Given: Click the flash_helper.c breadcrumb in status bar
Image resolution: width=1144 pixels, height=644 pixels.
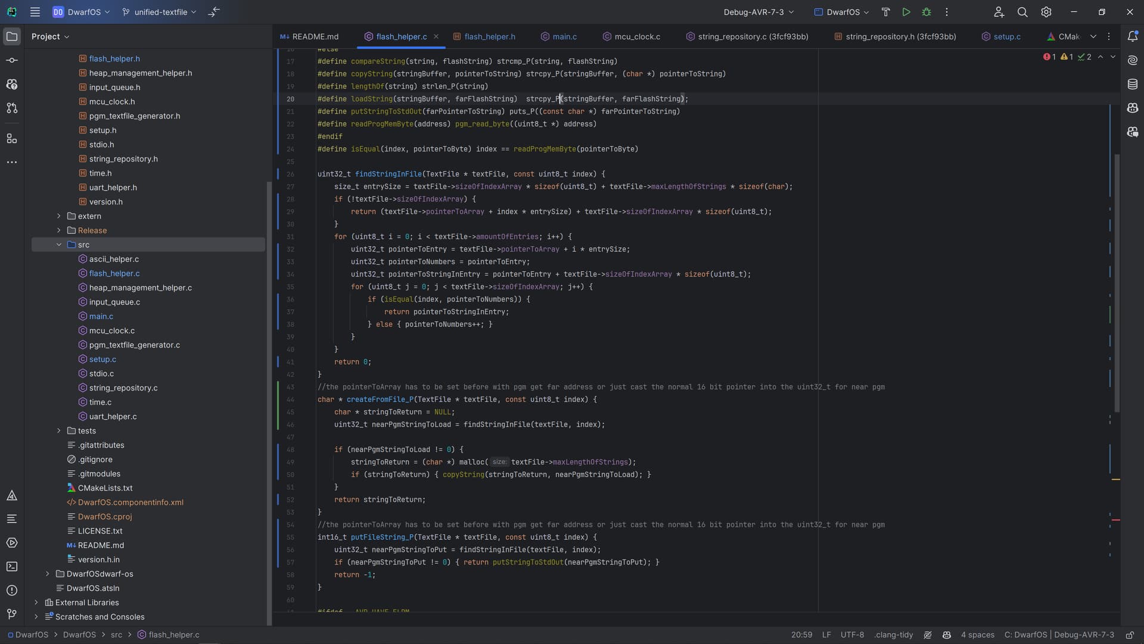Looking at the screenshot, I should tap(173, 635).
